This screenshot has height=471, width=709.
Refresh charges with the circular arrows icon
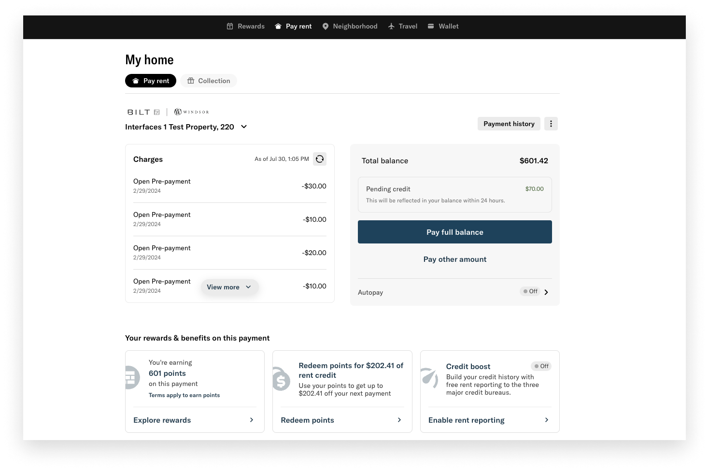(x=320, y=158)
